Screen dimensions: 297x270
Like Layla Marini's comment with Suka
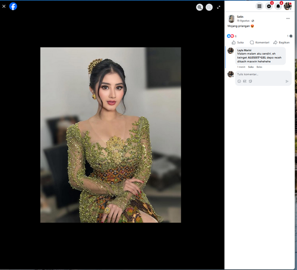pos(251,67)
